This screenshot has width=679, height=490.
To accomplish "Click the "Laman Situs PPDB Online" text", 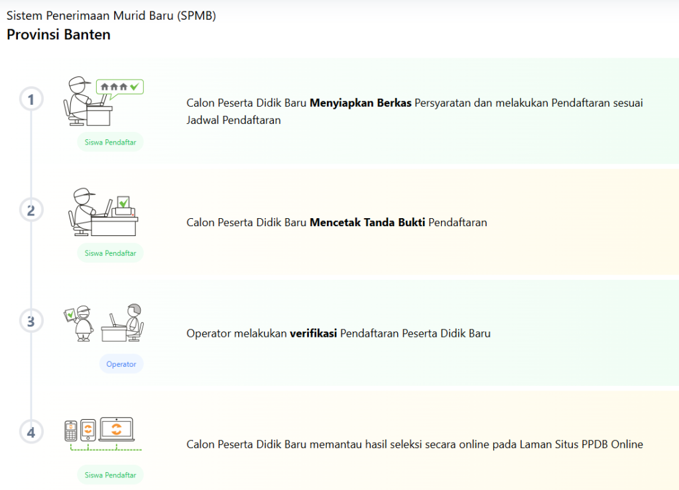I will 582,444.
